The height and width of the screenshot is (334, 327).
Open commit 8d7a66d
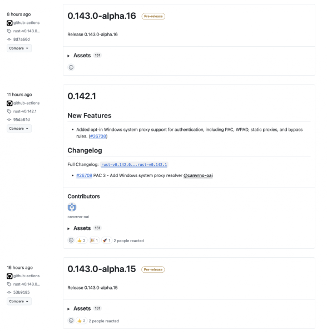(x=22, y=39)
